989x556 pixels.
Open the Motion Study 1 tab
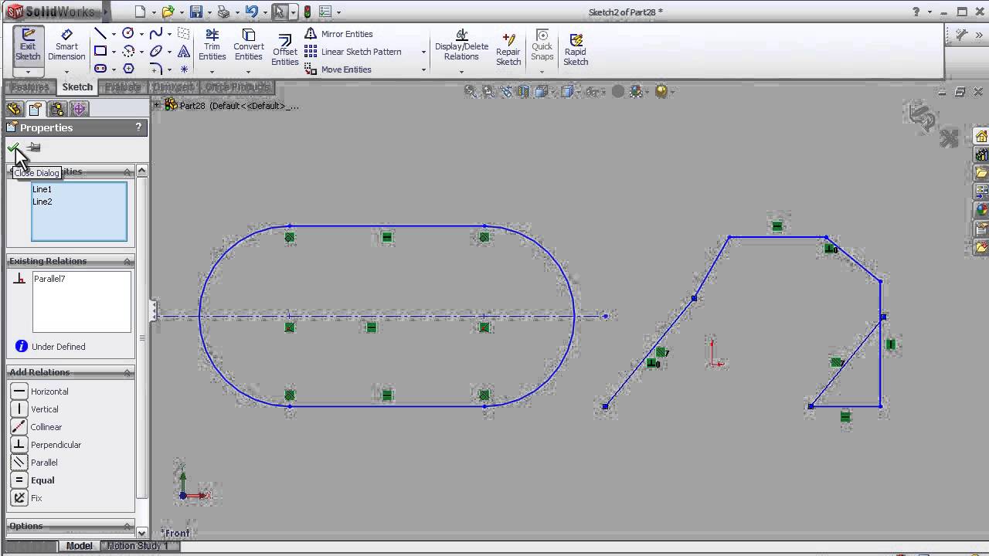tap(138, 546)
